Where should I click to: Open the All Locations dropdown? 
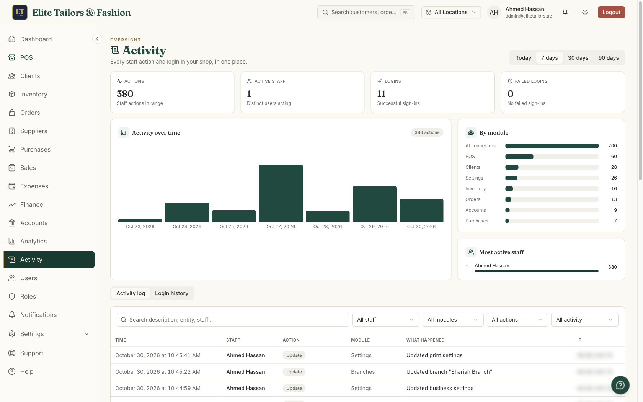click(x=451, y=12)
